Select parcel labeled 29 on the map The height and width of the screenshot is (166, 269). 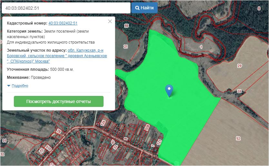(x=239, y=66)
